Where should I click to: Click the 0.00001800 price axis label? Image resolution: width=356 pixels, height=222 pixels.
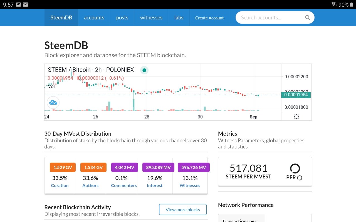296,107
